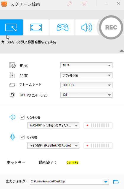
Task: Browse output folder with the folder icon
Action: pos(116,182)
